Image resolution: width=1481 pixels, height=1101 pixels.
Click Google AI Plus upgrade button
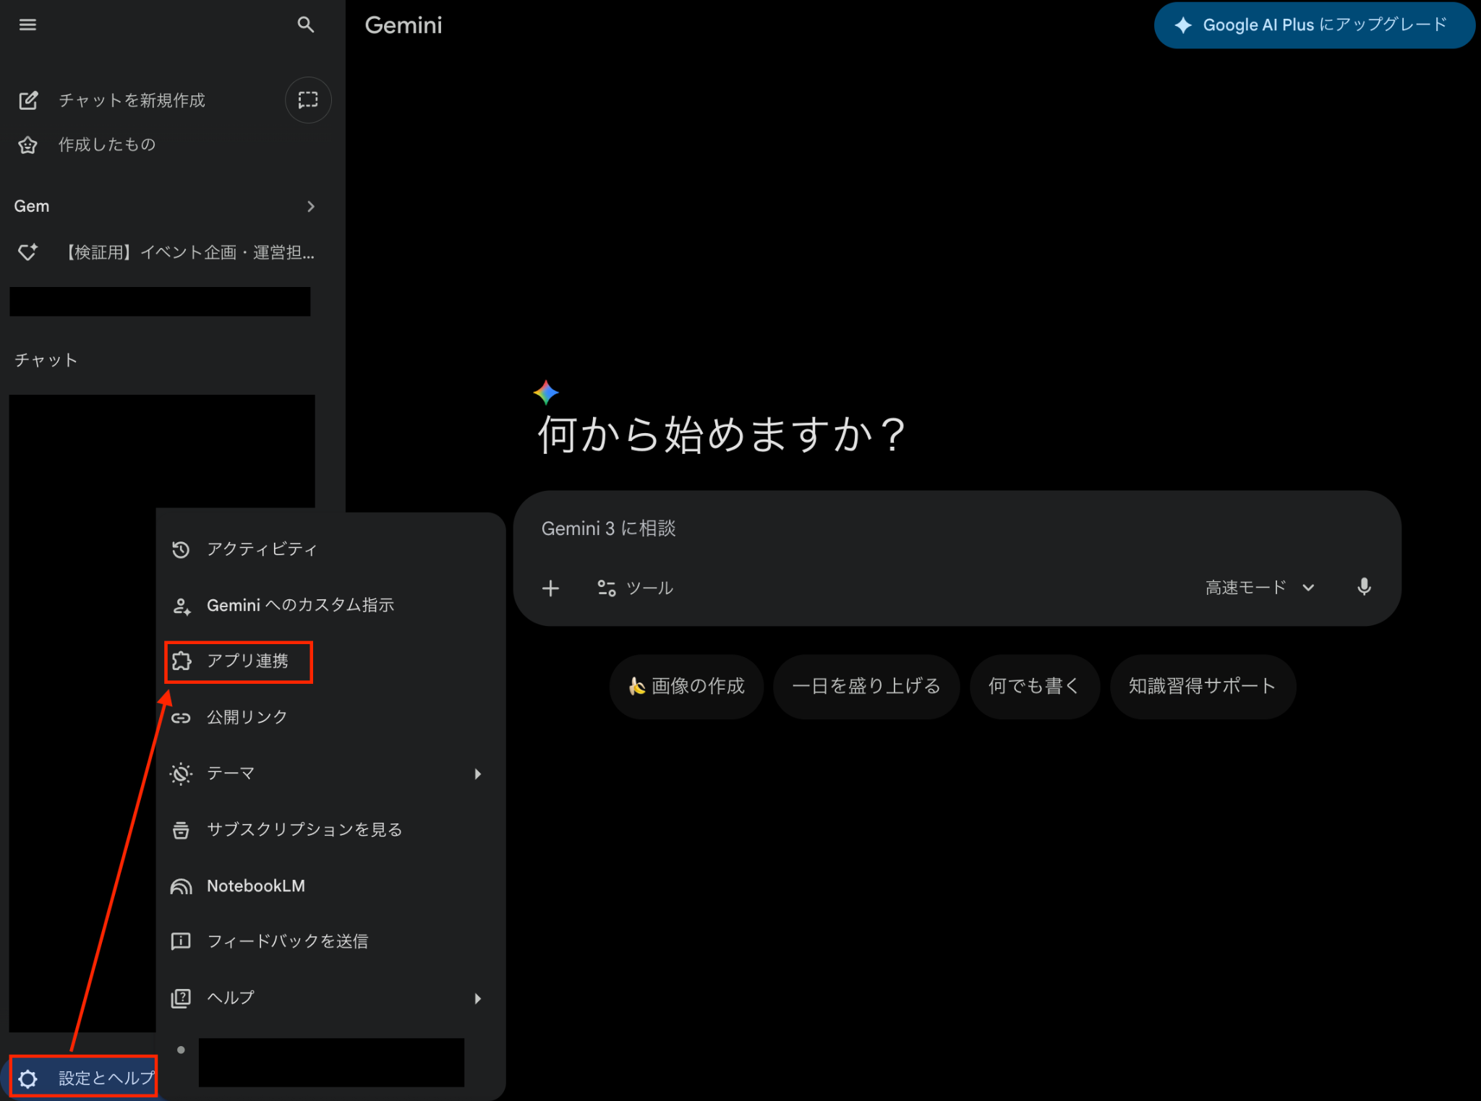1313,25
